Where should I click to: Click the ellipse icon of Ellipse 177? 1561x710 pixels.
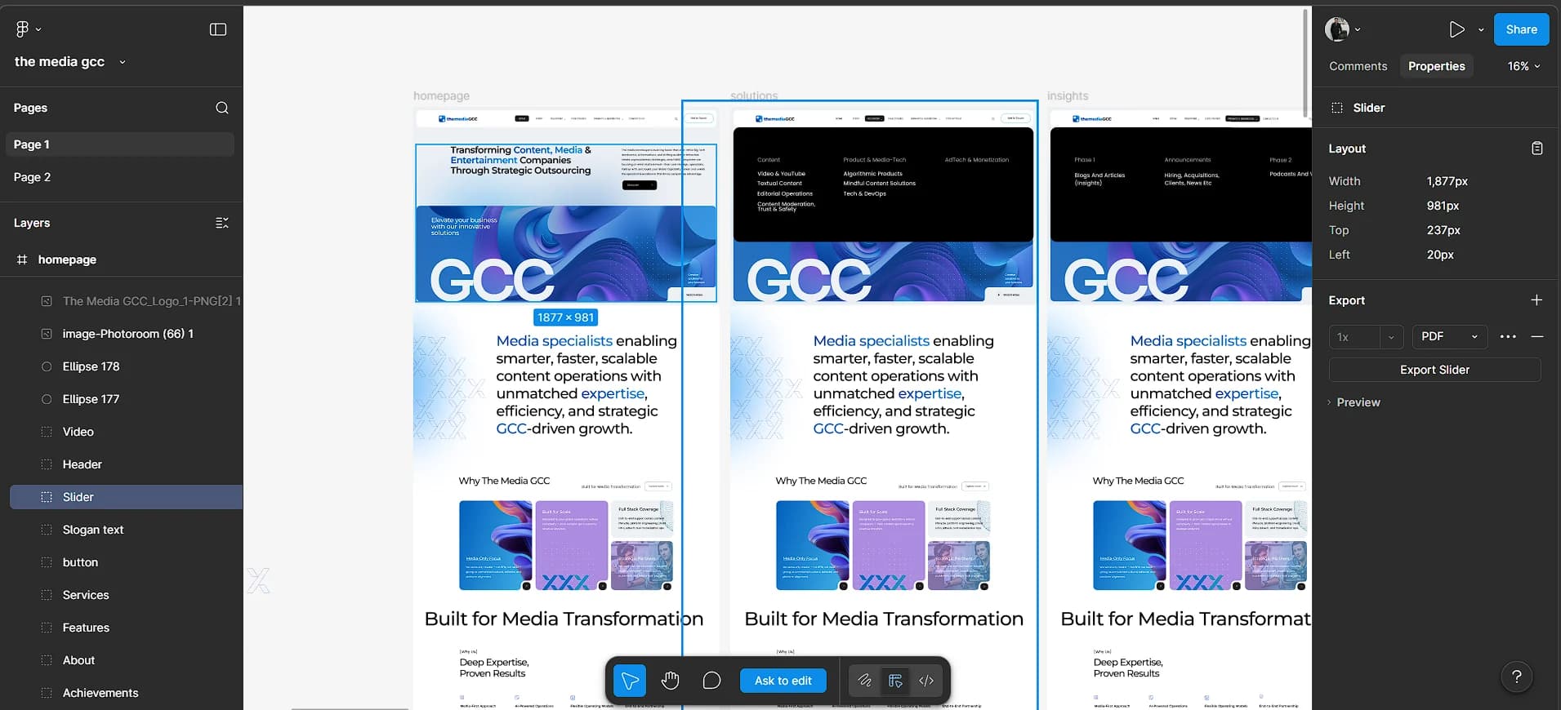tap(47, 399)
